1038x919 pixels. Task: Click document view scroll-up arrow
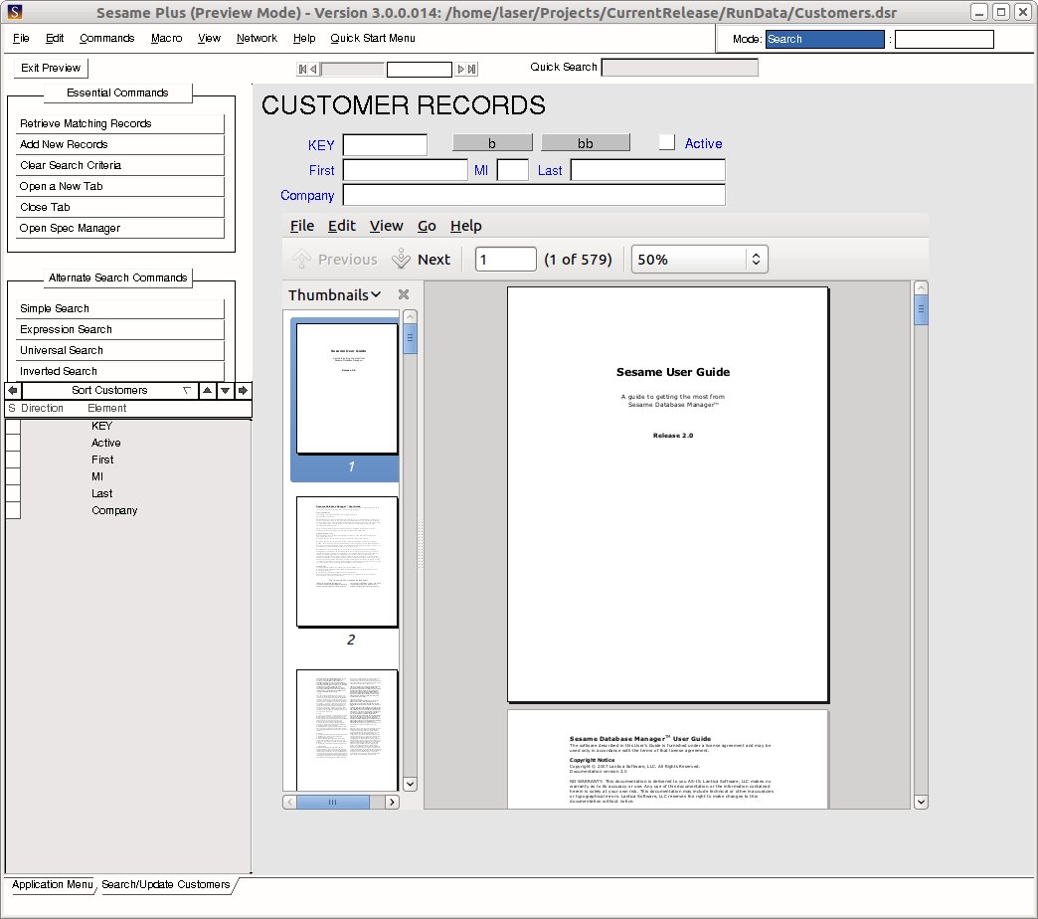coord(921,288)
